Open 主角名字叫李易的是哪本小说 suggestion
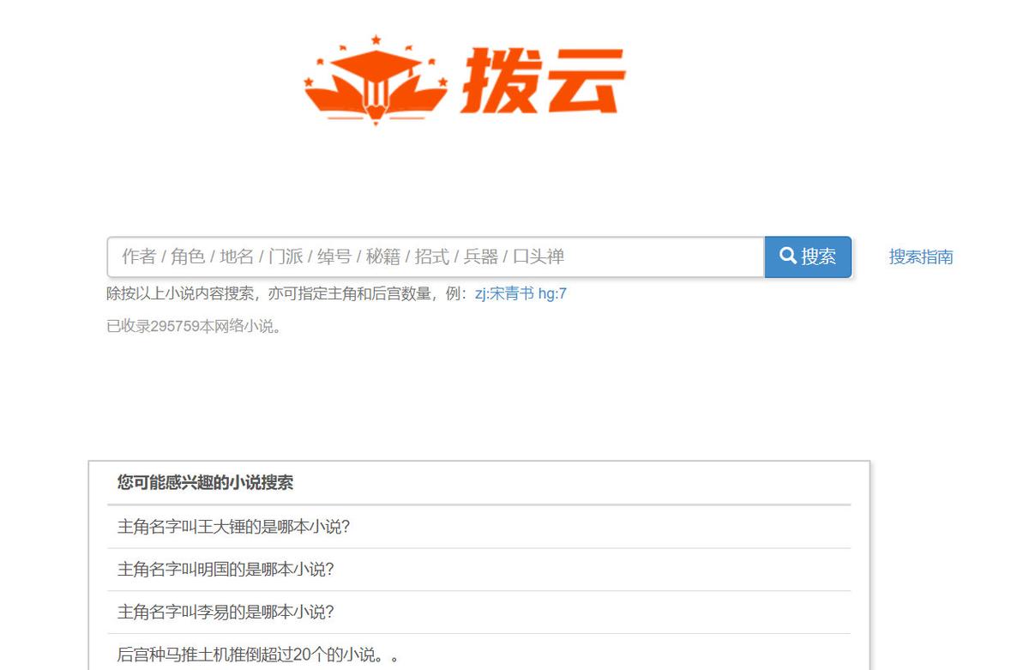 click(226, 613)
